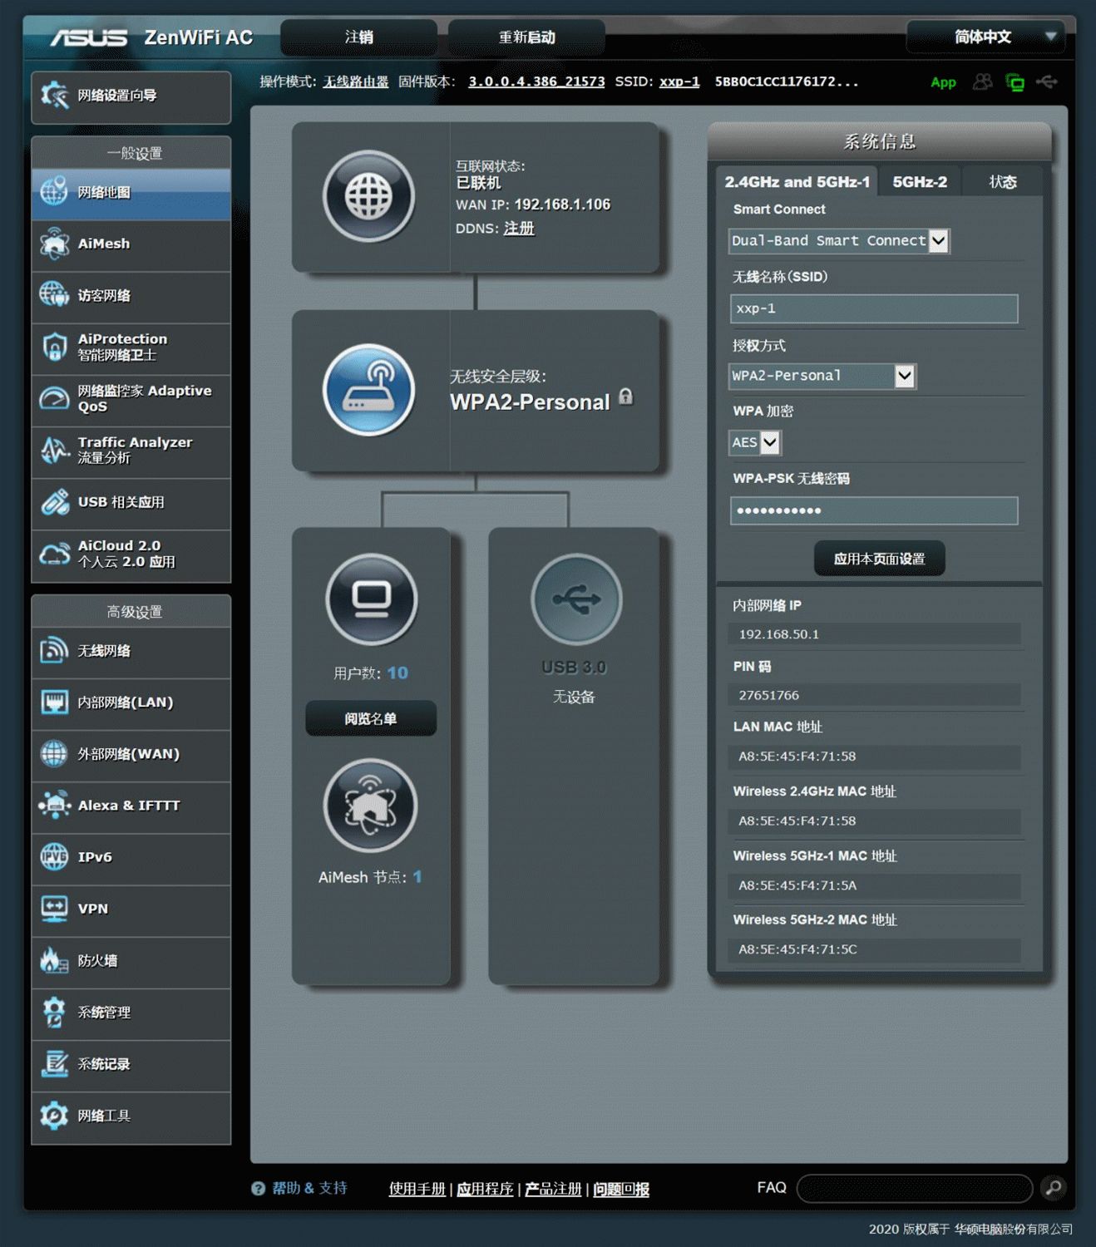
Task: Open the 访客网络 guest network page
Action: [x=131, y=296]
